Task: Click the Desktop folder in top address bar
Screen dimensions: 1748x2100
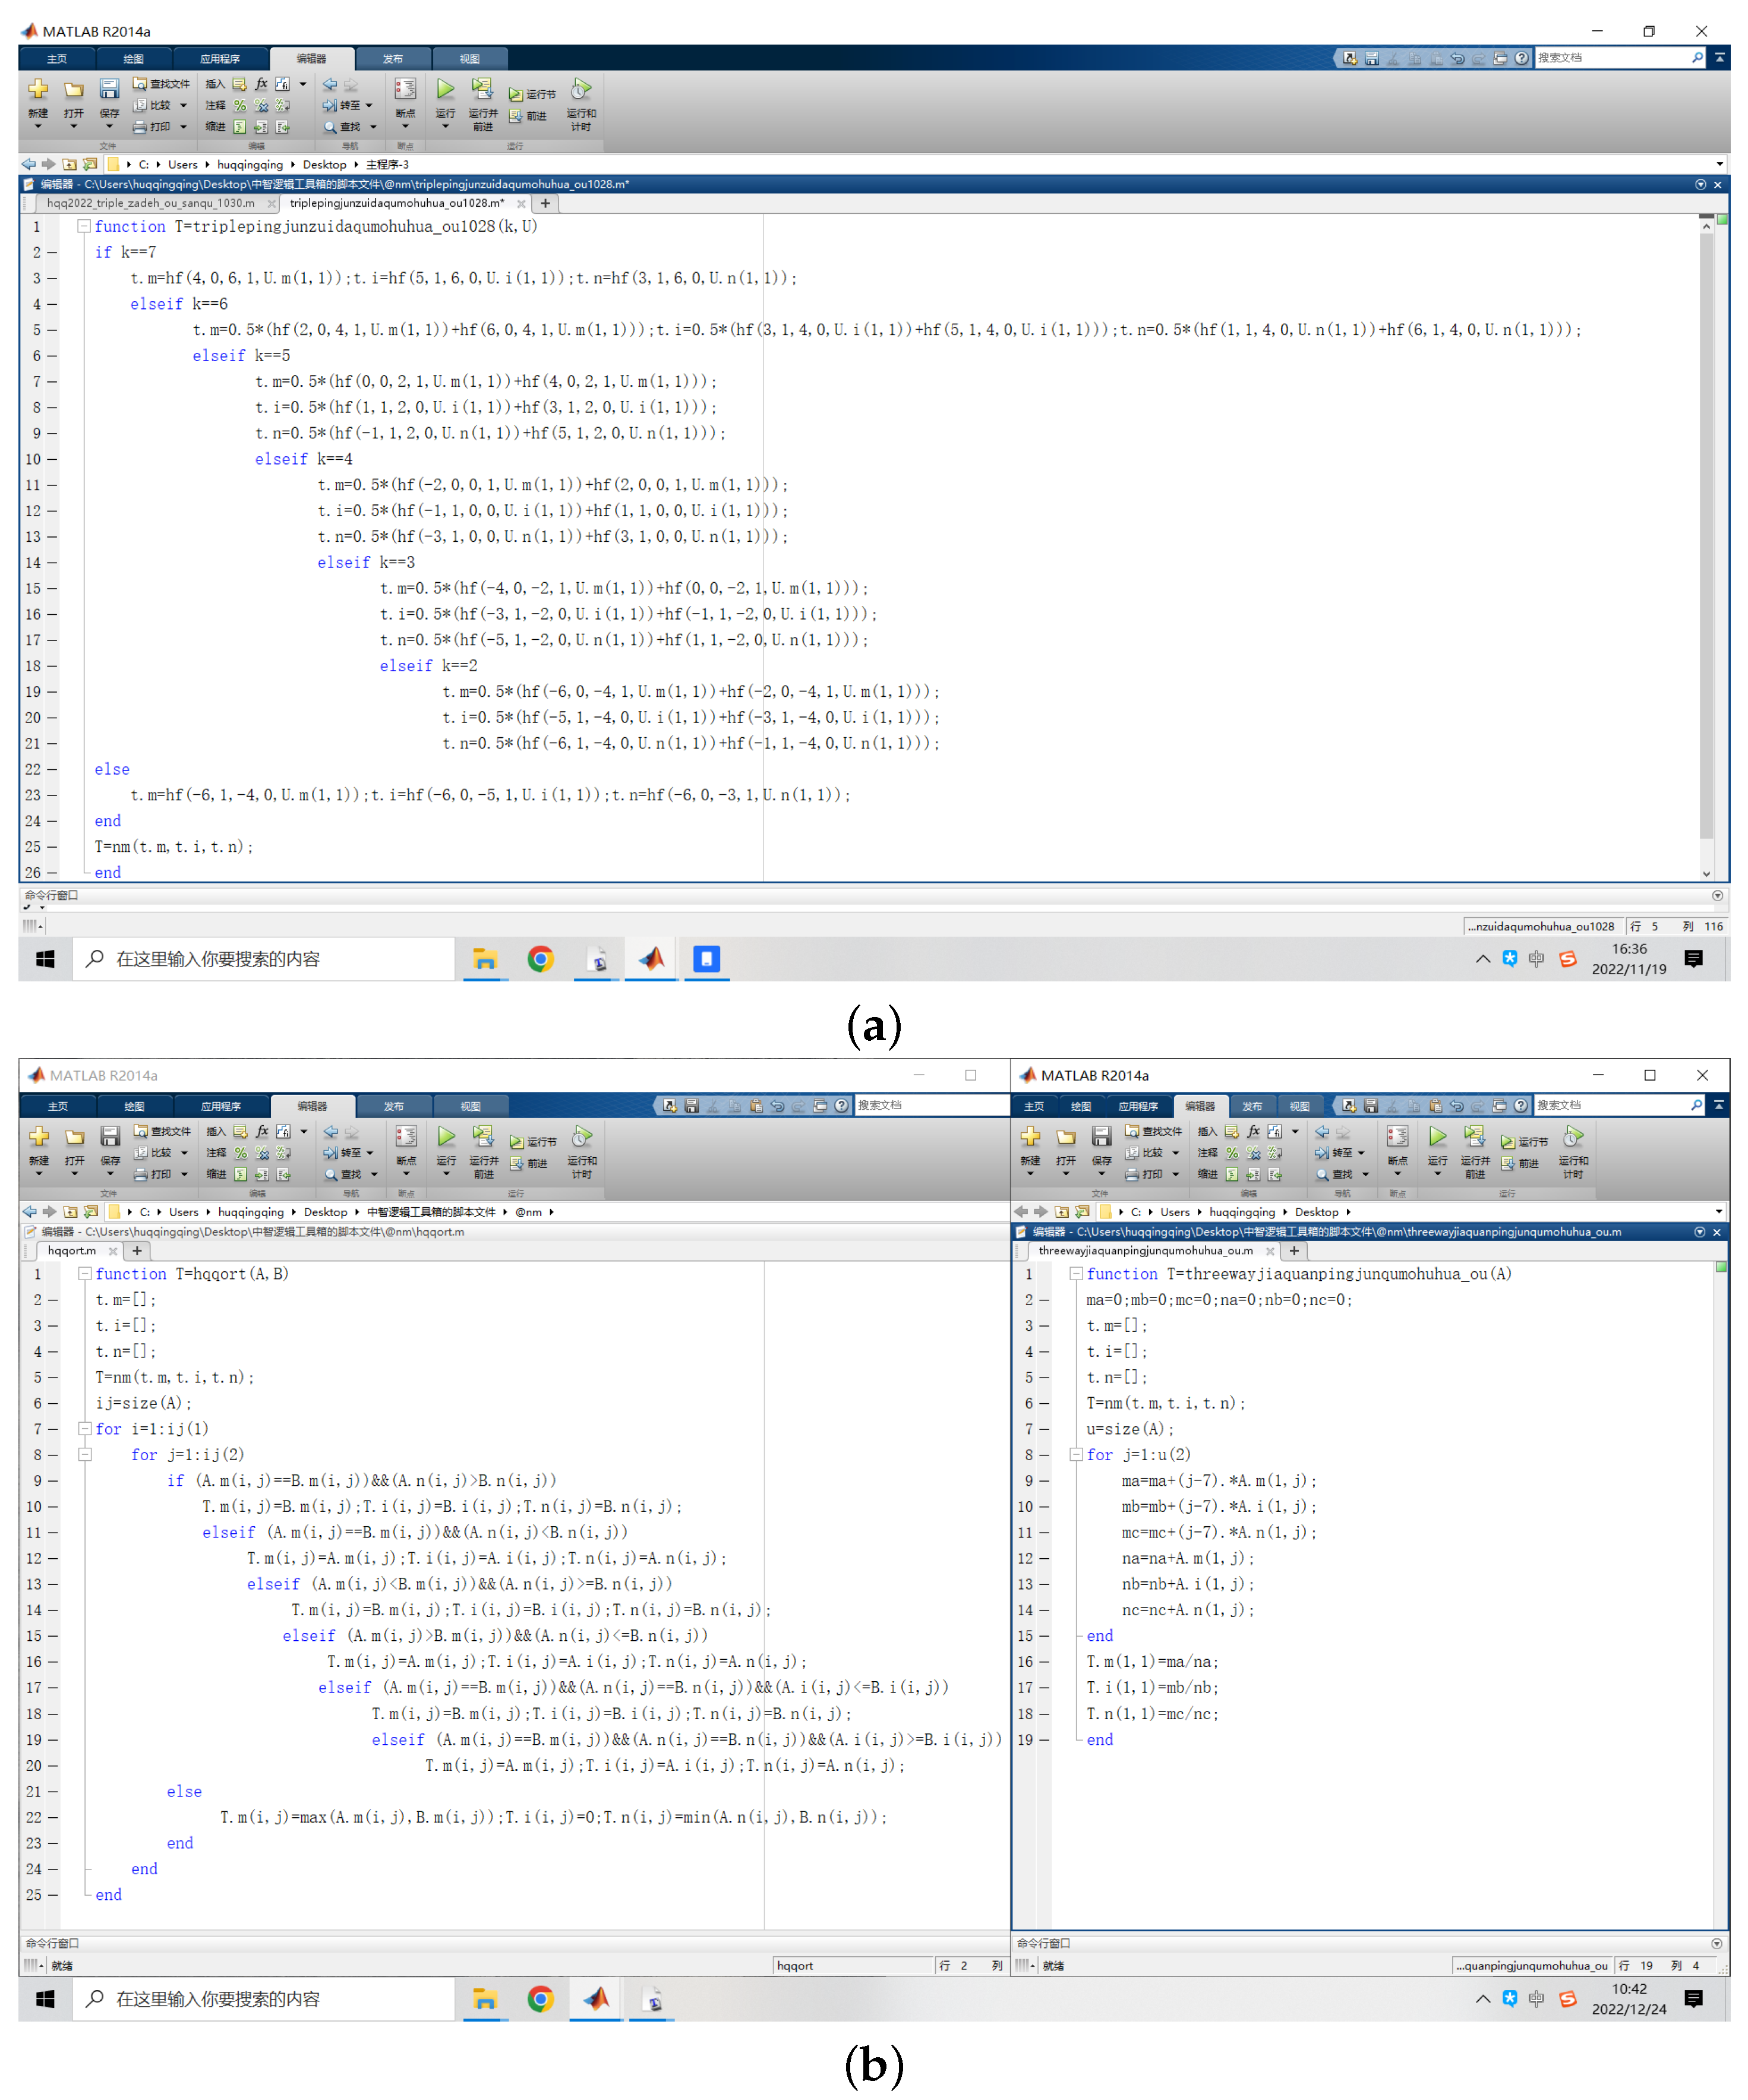Action: [324, 165]
